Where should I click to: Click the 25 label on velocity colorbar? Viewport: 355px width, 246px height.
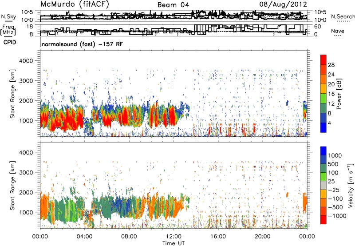pyautogui.click(x=331, y=182)
